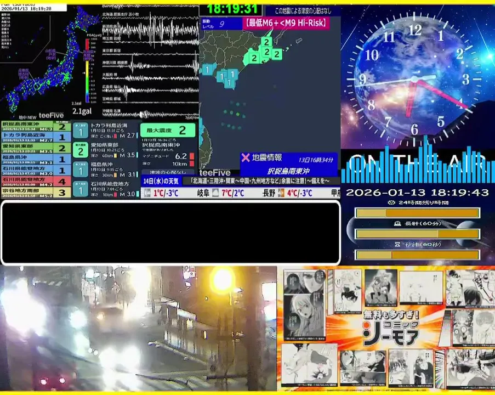Click the 13日16時34分 timestamp
Image resolution: width=495 pixels, height=395 pixels.
[x=316, y=160]
